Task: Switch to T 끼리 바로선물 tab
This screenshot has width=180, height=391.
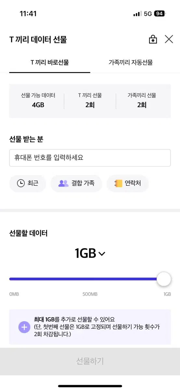Action: tap(50, 62)
